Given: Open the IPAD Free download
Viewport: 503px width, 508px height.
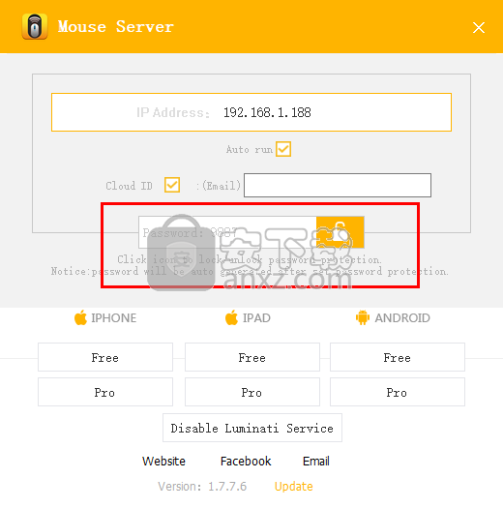Looking at the screenshot, I should pos(252,357).
